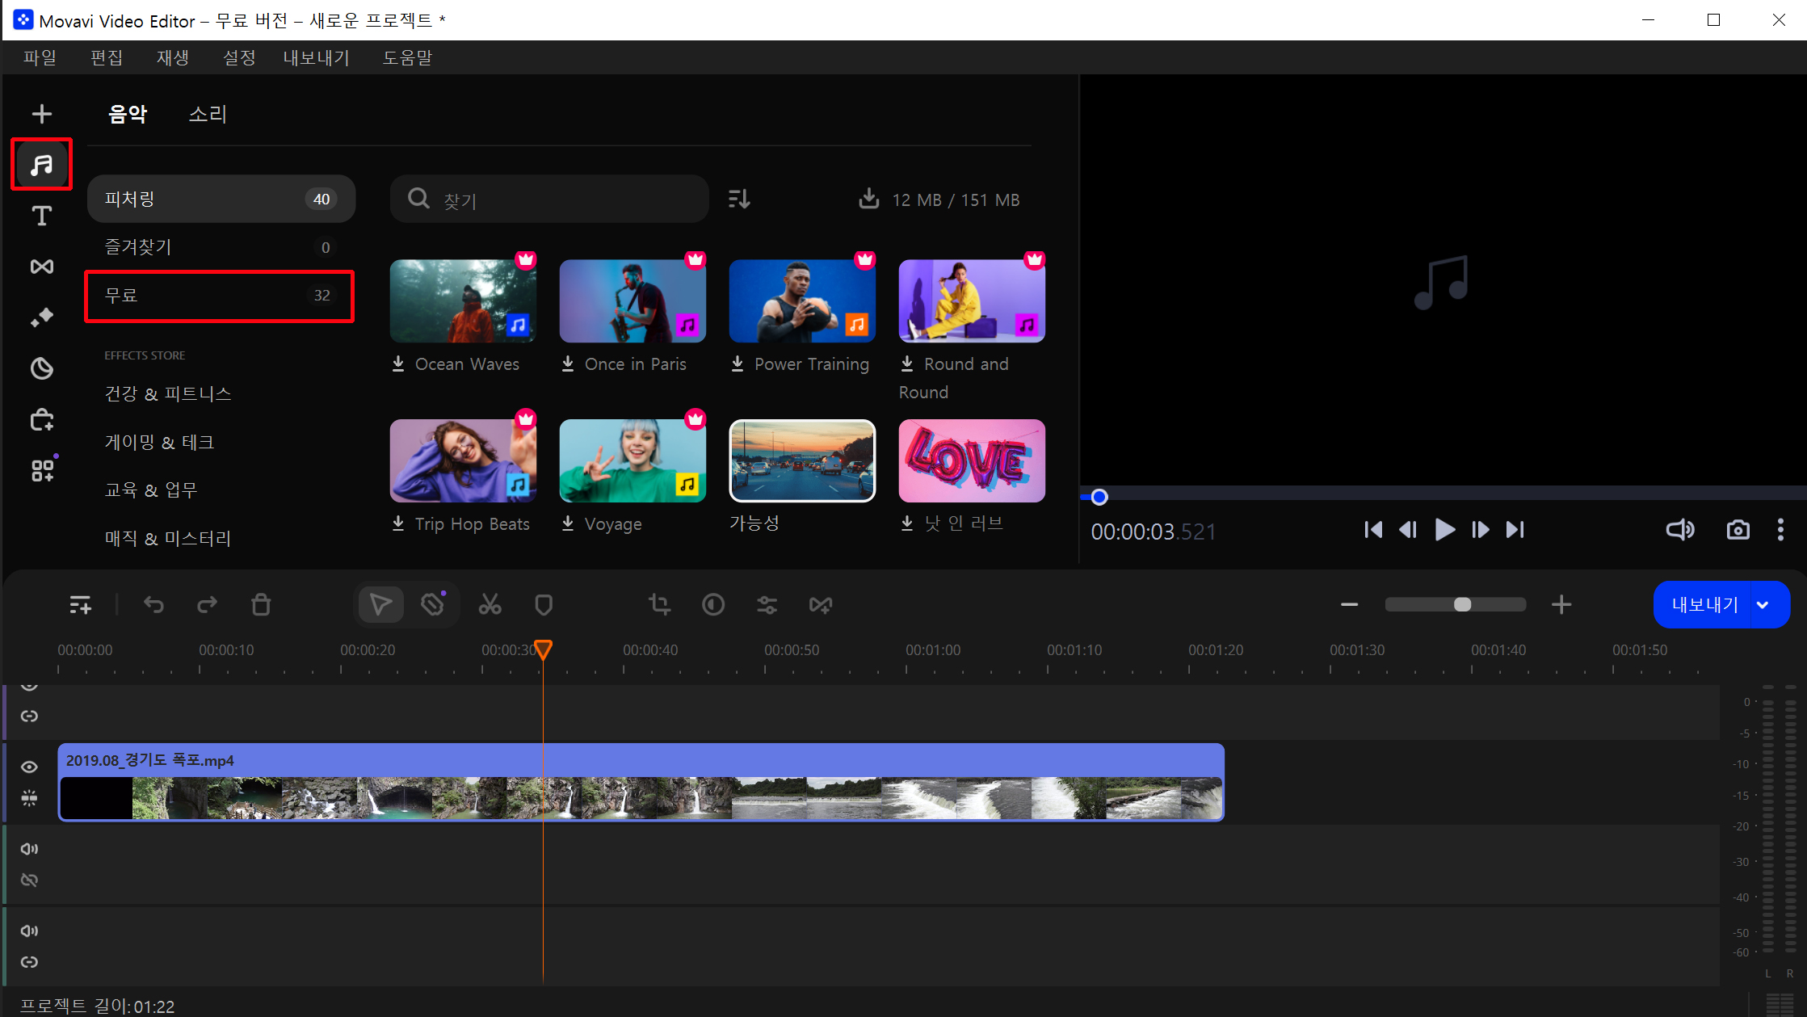Image resolution: width=1807 pixels, height=1017 pixels.
Task: Open color adjustment tool in toolbar
Action: click(712, 604)
